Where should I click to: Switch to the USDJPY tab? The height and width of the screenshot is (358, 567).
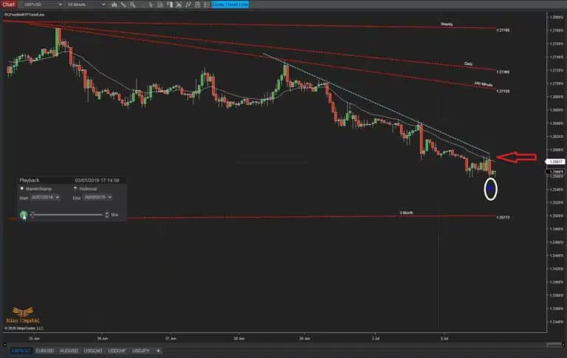(x=140, y=351)
